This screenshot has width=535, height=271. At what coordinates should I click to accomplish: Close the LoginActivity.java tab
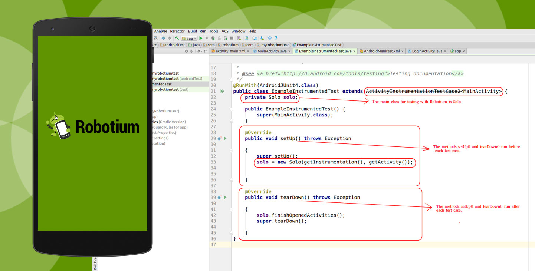445,51
